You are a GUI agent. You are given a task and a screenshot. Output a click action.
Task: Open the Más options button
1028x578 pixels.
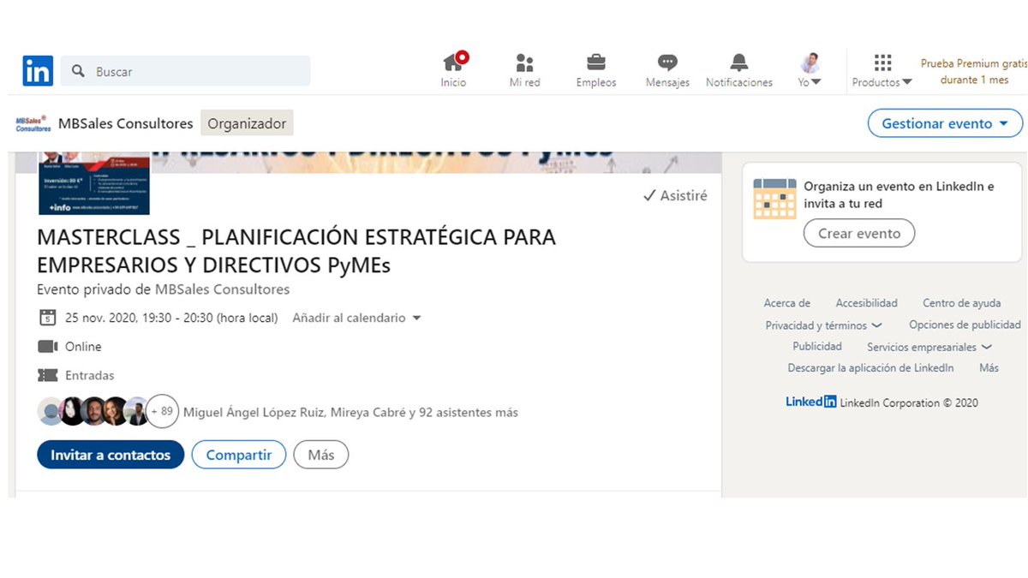tap(321, 455)
